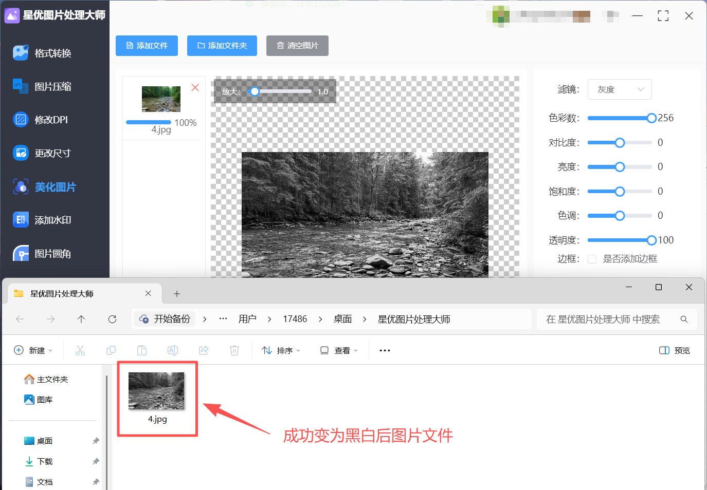The height and width of the screenshot is (490, 707).
Task: Click the Paste icon in Explorer toolbar
Action: click(142, 350)
